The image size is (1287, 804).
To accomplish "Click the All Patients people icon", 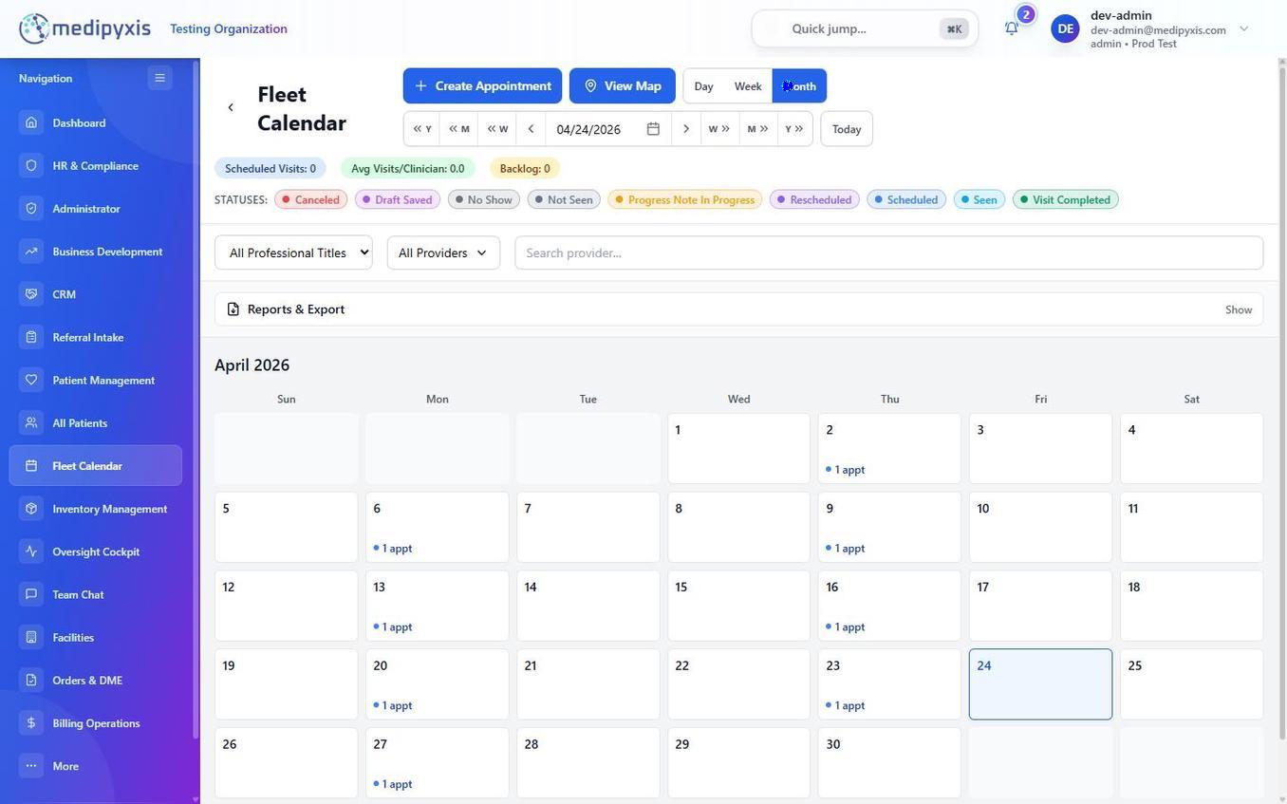I will point(31,422).
